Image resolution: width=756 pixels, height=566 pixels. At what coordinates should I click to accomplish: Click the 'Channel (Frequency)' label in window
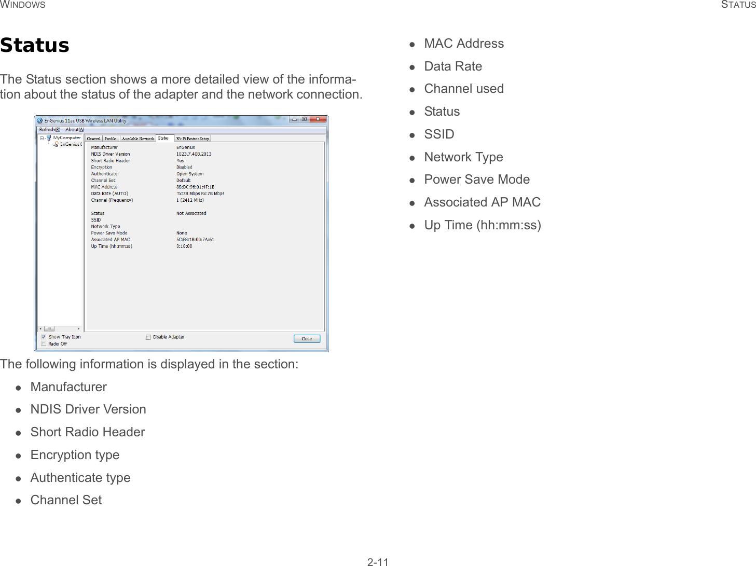click(112, 200)
